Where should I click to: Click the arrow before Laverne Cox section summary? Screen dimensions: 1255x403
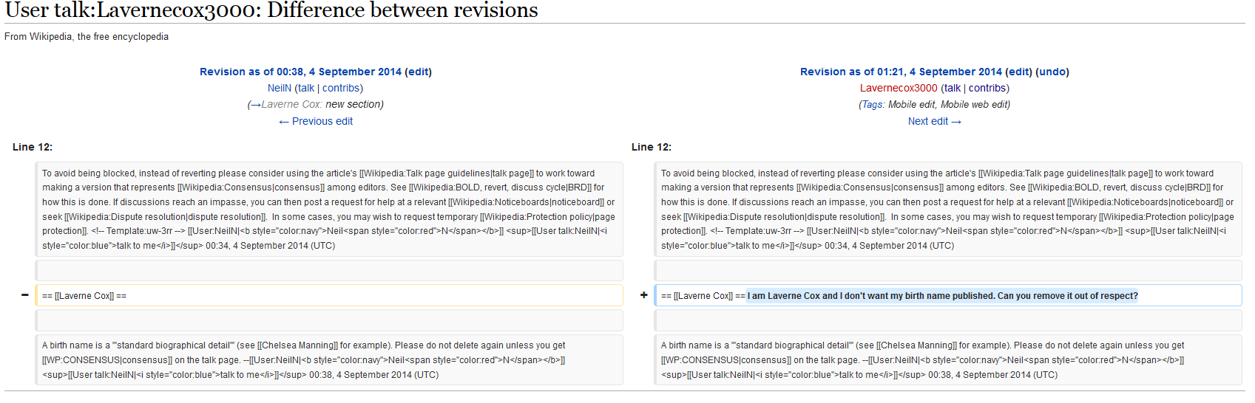click(256, 104)
